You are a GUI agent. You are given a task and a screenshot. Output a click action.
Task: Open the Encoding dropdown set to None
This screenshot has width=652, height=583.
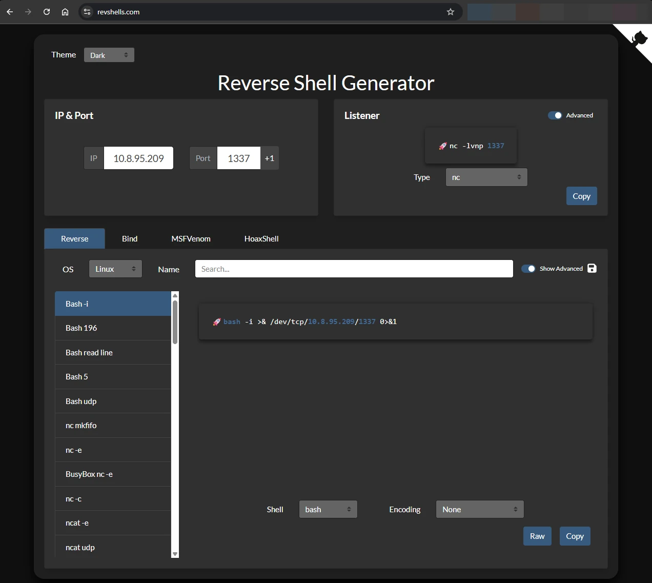(x=480, y=509)
